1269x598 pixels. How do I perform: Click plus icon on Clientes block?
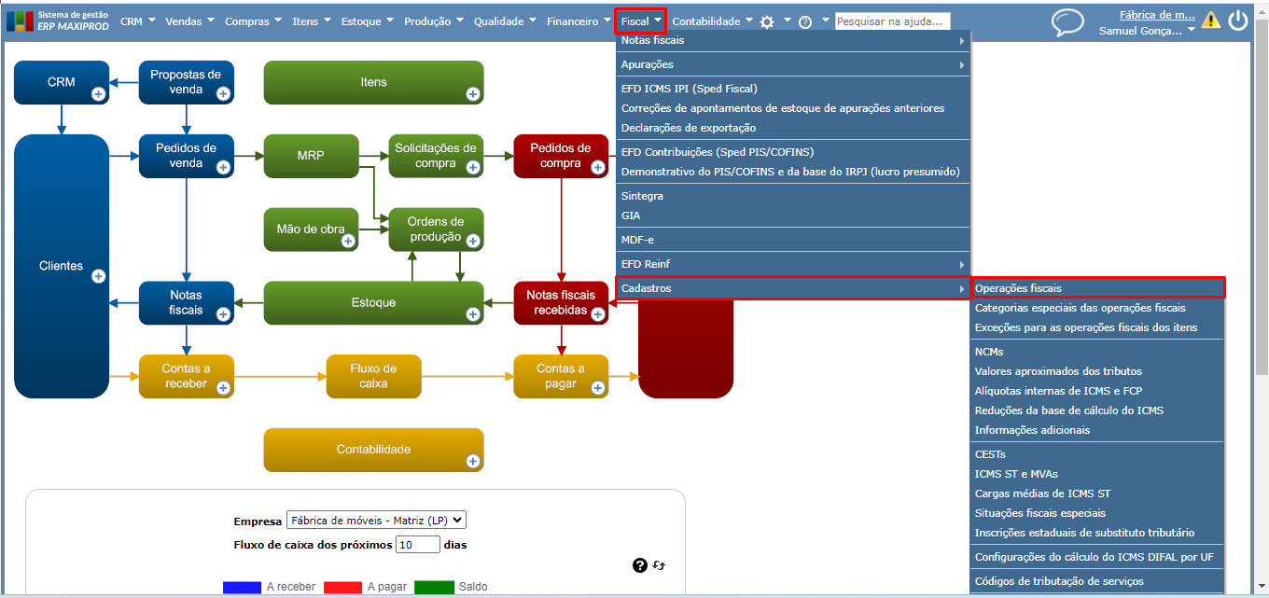[98, 277]
